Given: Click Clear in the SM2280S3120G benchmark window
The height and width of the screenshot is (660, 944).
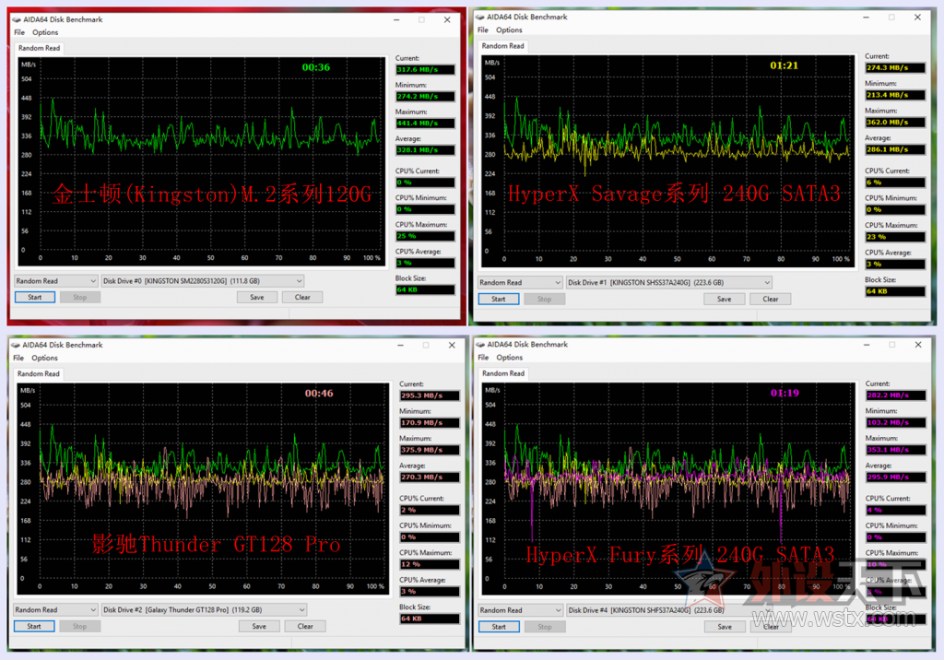Looking at the screenshot, I should point(302,298).
